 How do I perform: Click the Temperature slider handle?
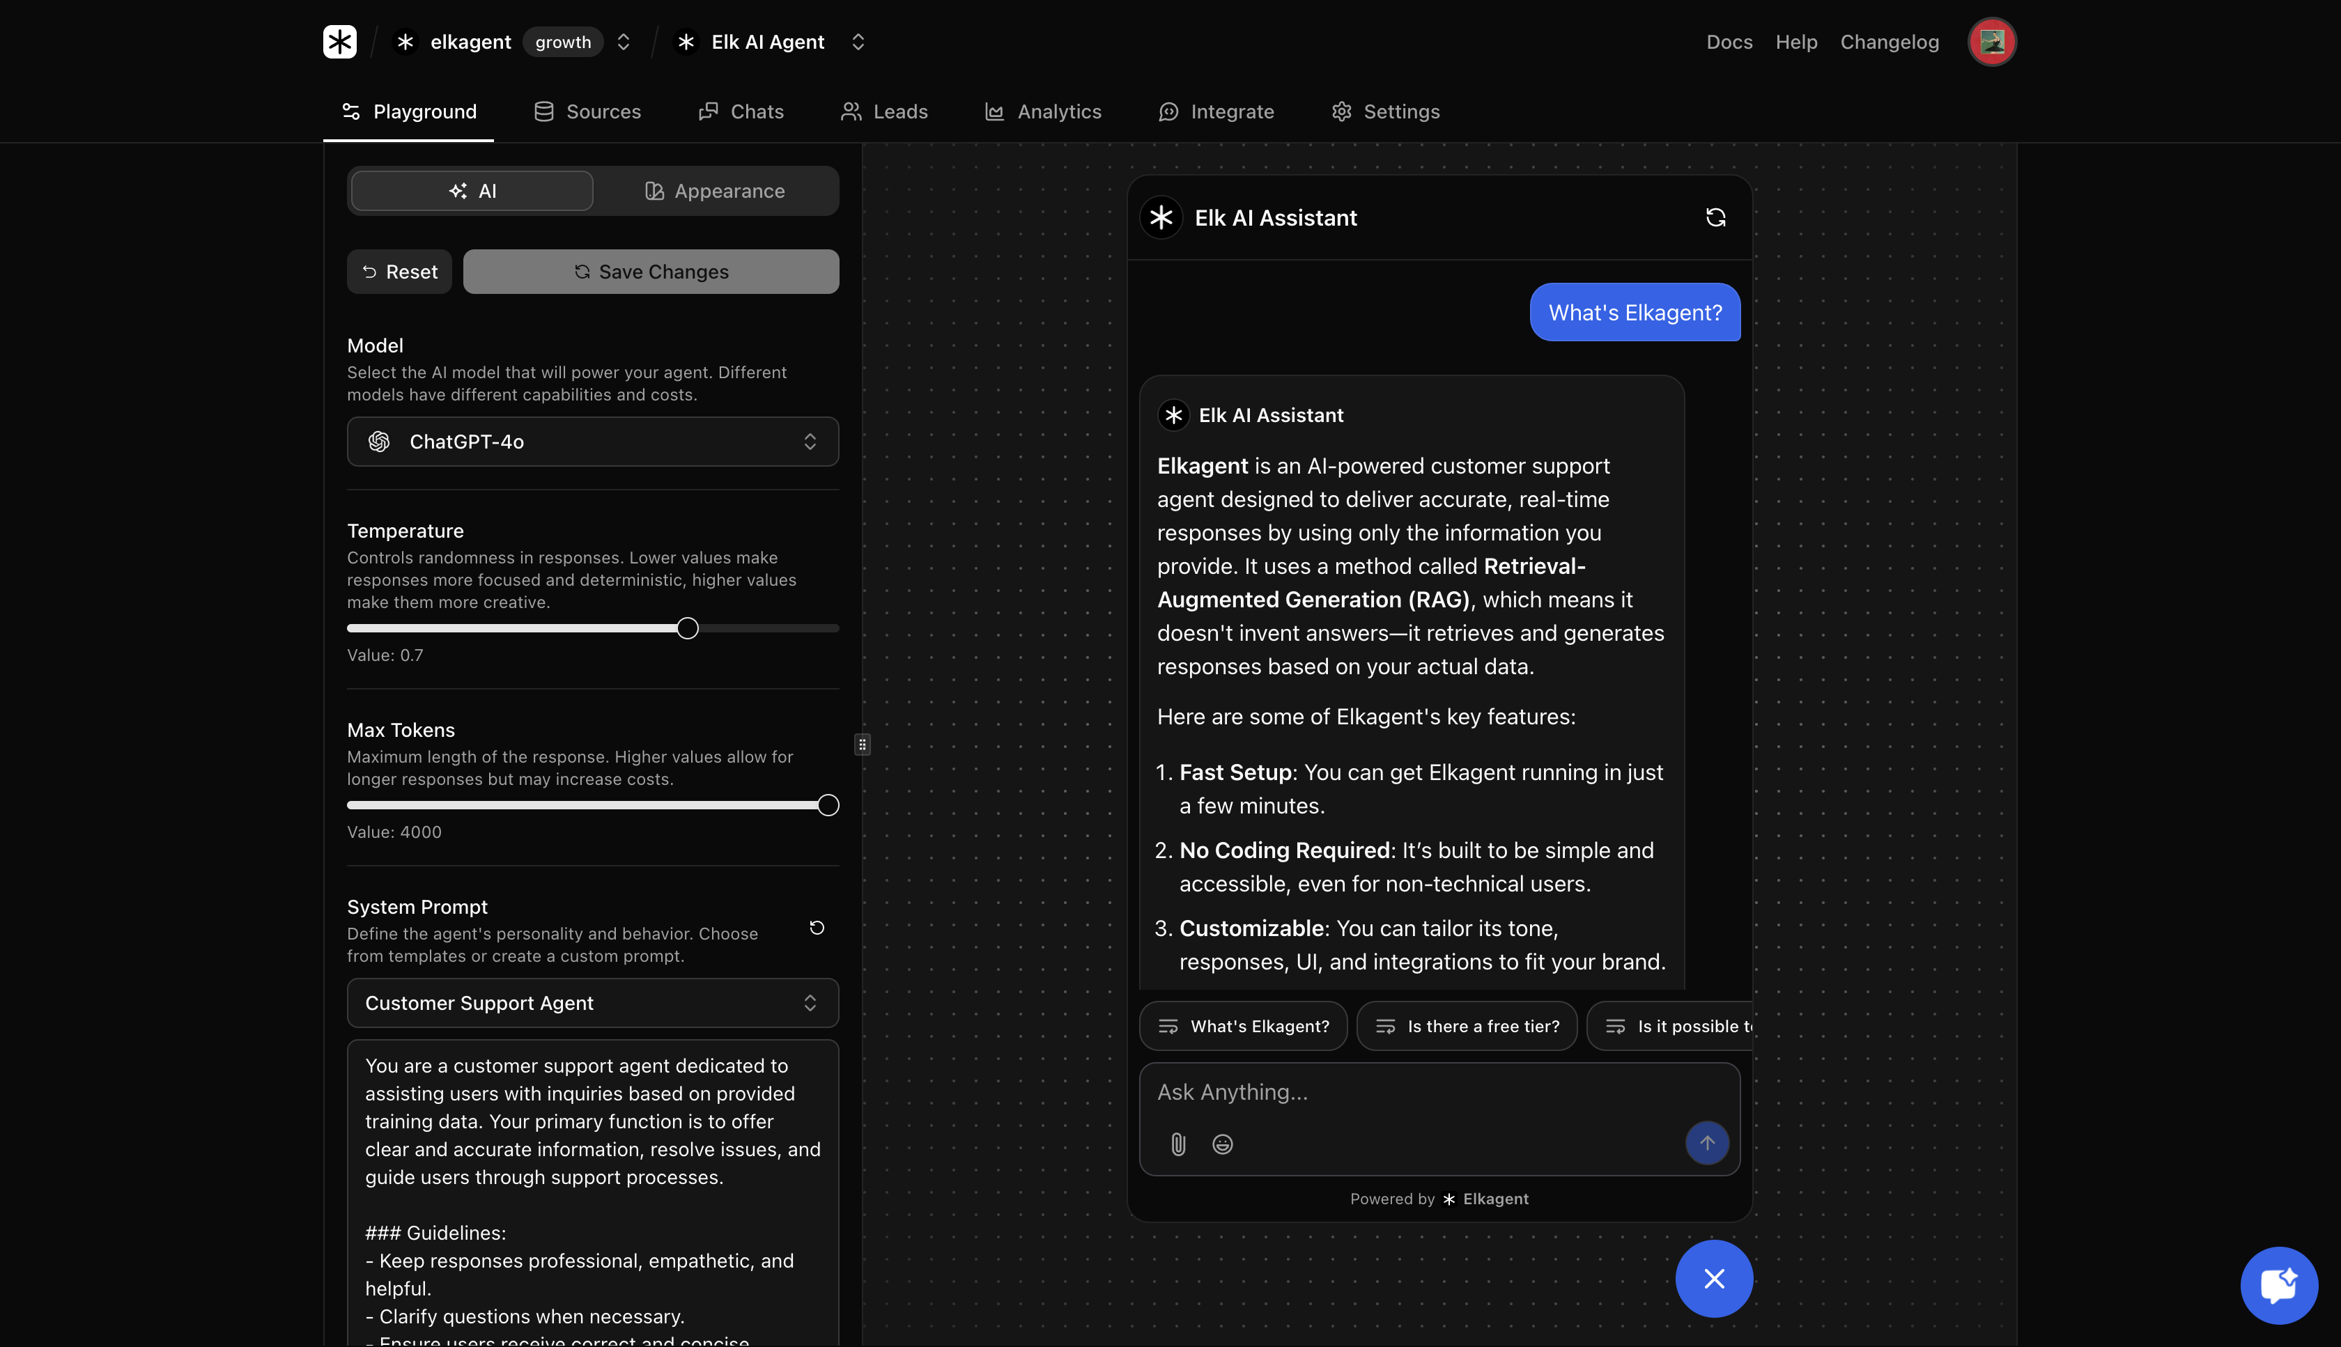(686, 628)
